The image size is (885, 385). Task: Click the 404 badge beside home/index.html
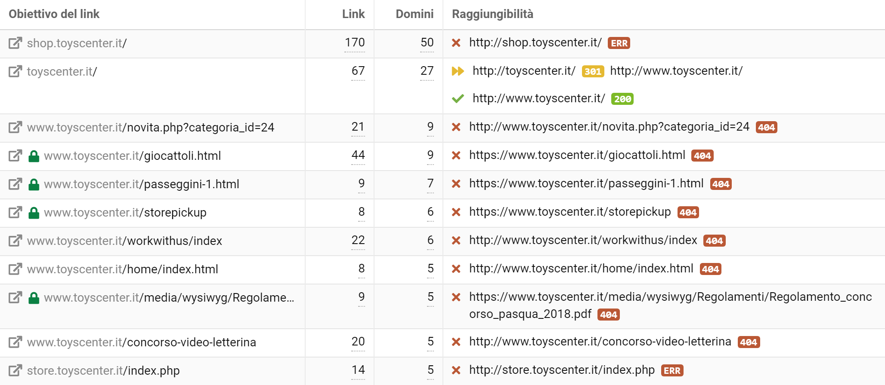tap(711, 269)
